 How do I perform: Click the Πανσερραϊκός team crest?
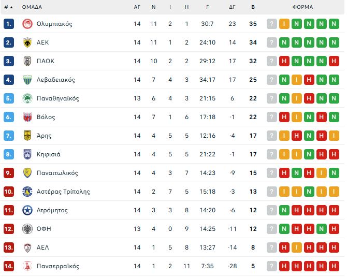point(27,266)
